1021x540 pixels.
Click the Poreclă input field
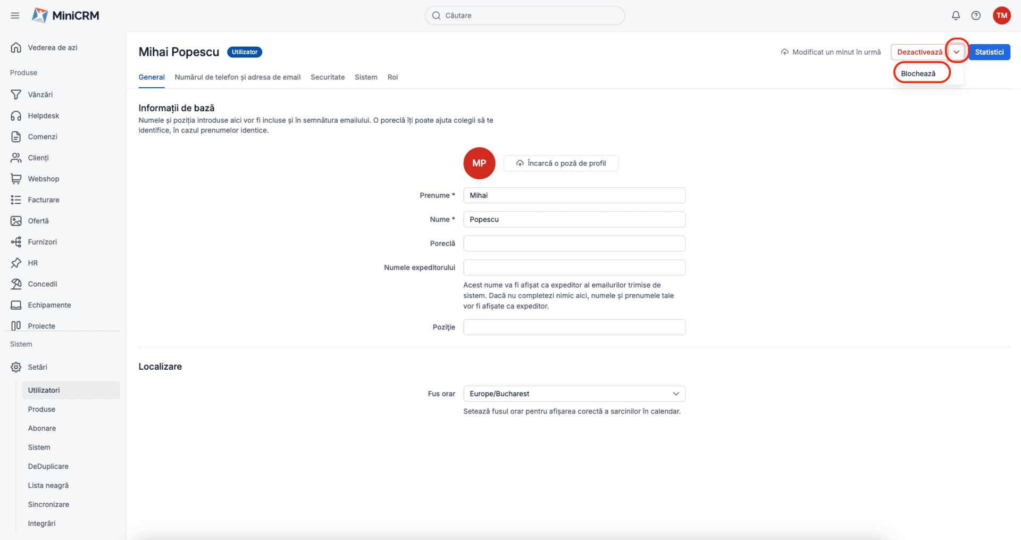tap(574, 244)
